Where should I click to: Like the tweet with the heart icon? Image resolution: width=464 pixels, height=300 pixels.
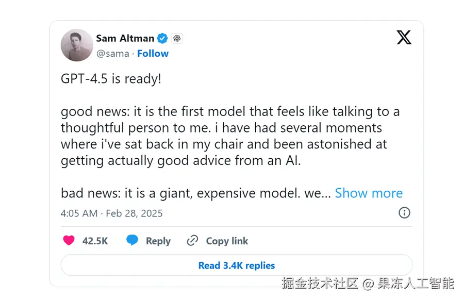69,241
